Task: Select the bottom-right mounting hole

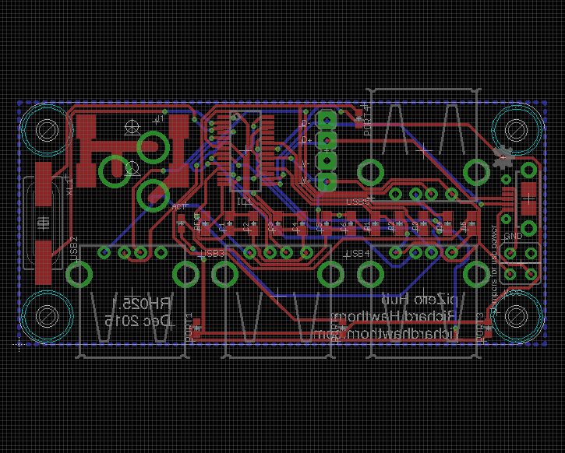Action: pos(517,316)
